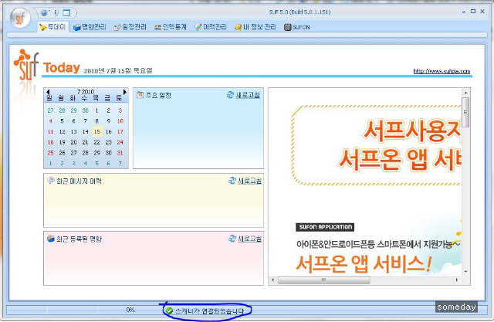The width and height of the screenshot is (494, 322).
Task: Click the 투데이 tab icon
Action: click(42, 27)
